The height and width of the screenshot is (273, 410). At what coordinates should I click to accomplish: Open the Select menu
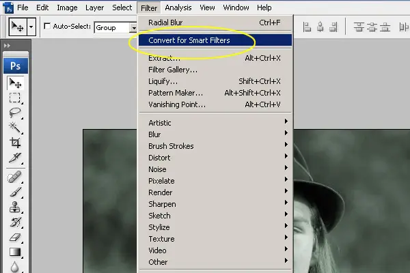point(122,8)
